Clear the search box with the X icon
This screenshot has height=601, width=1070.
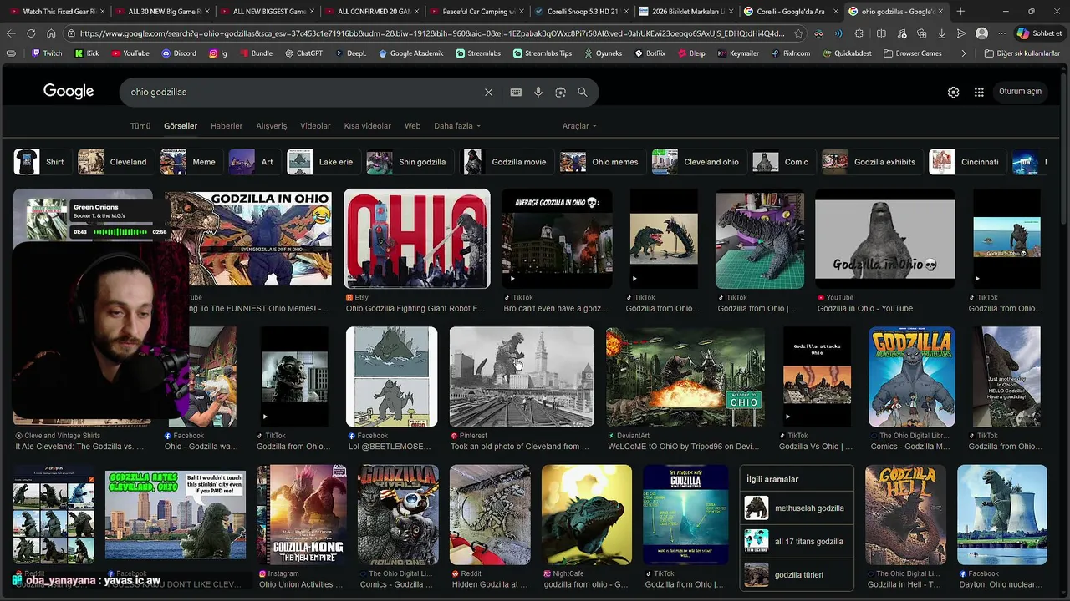(488, 92)
